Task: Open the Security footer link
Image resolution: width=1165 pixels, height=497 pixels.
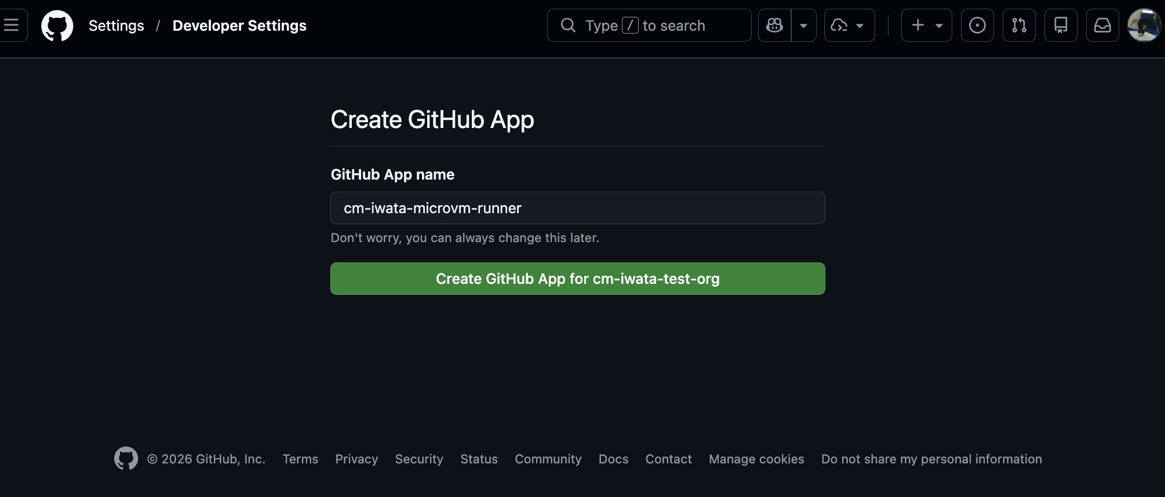Action: point(419,459)
